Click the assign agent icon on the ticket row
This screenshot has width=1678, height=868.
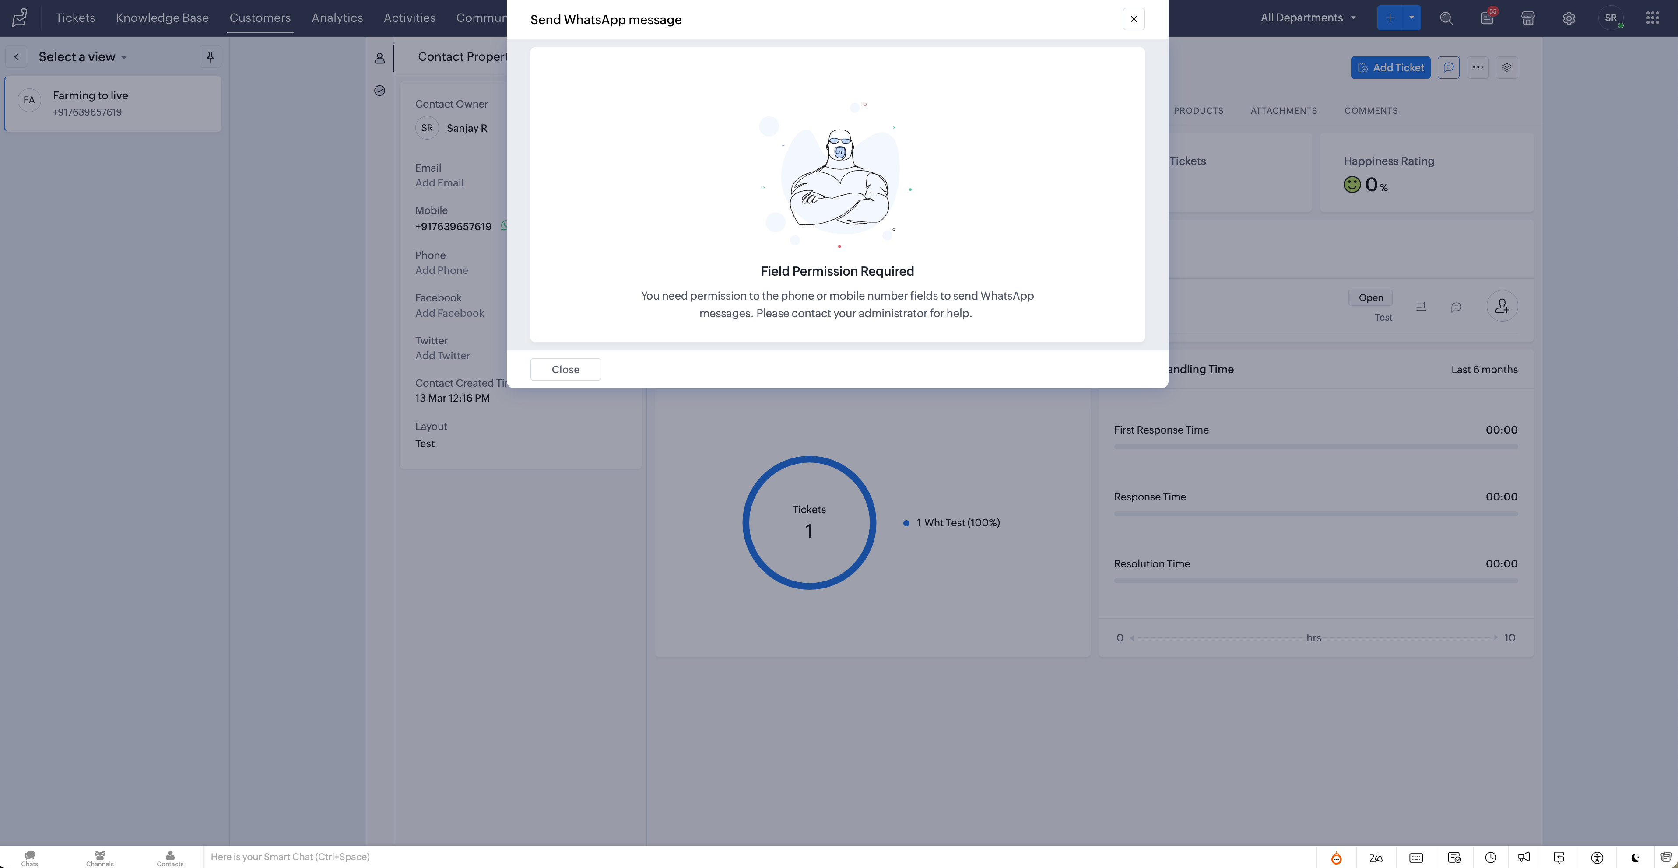click(x=1502, y=306)
